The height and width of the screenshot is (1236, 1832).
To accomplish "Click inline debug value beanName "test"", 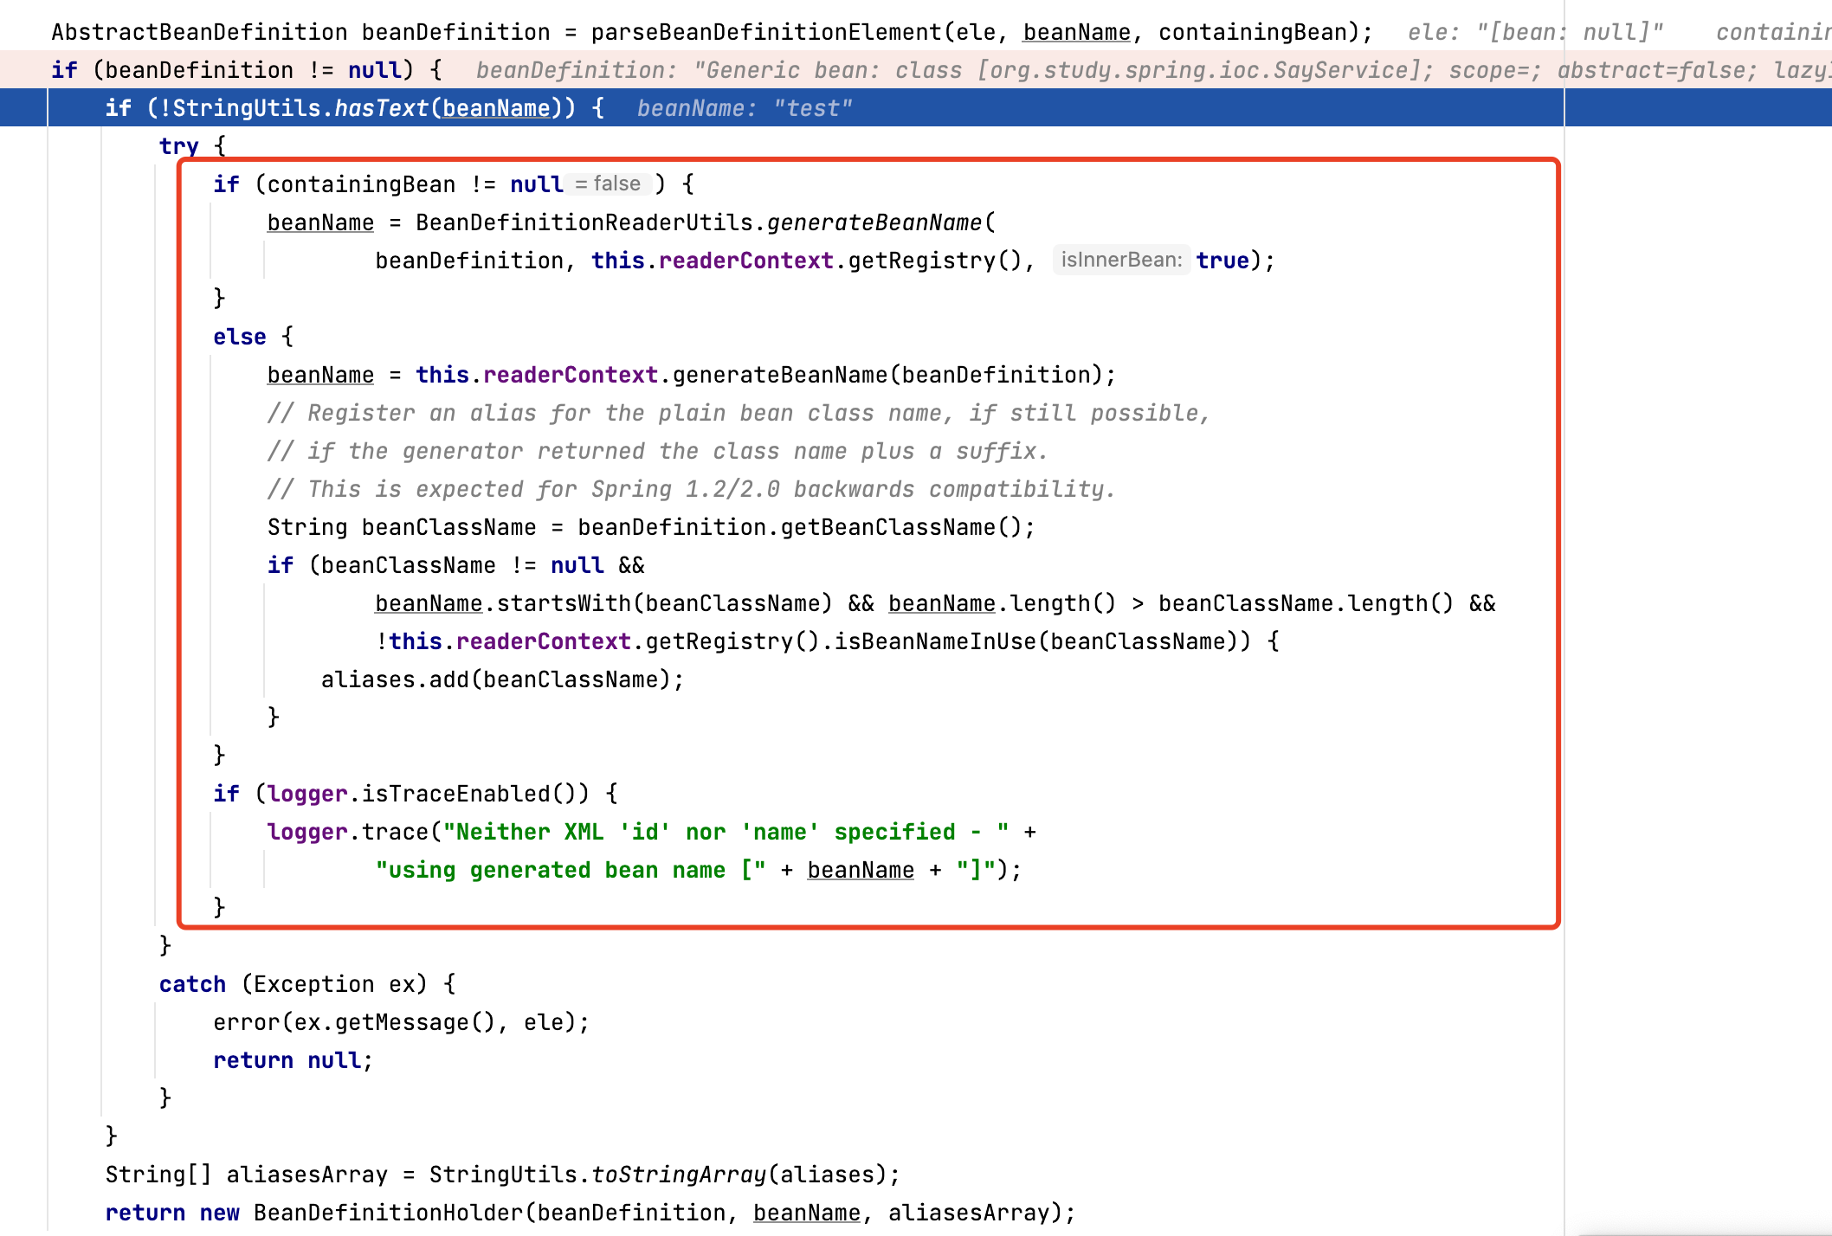I will coord(745,108).
